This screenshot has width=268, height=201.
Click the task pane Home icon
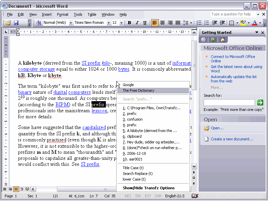(222, 40)
